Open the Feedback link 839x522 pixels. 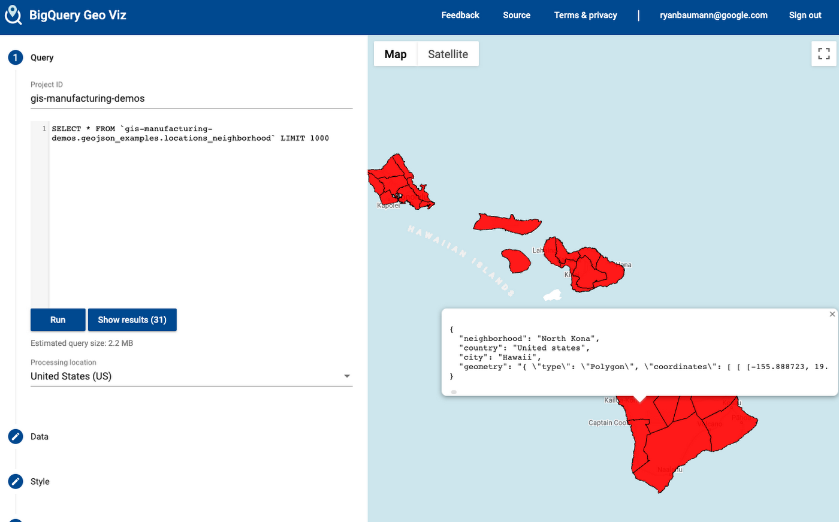(460, 16)
